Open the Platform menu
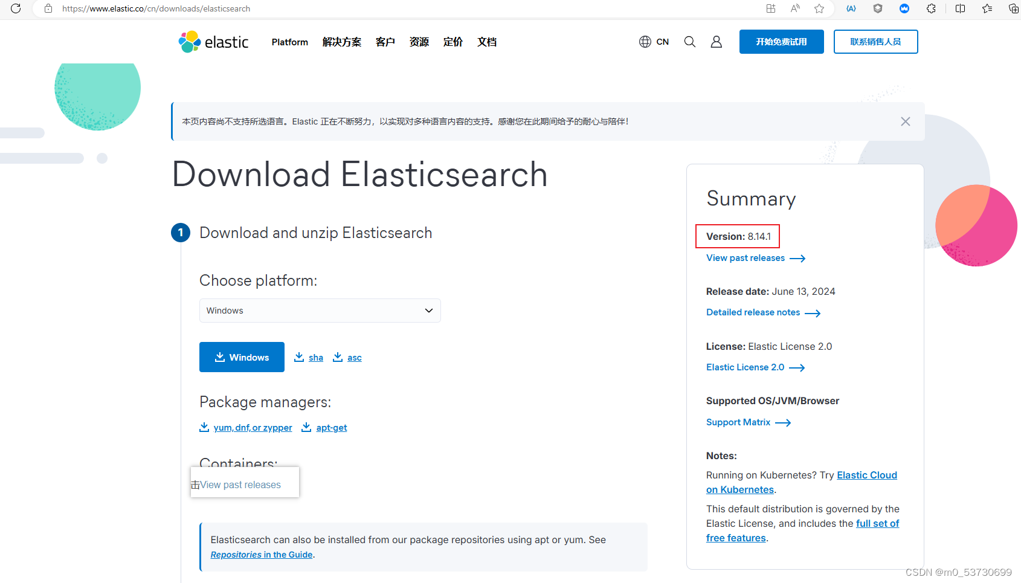This screenshot has height=583, width=1021. (x=290, y=42)
